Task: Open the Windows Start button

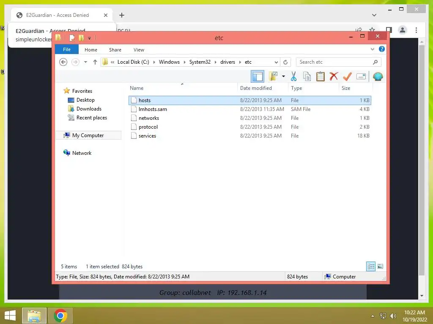Action: [10, 316]
